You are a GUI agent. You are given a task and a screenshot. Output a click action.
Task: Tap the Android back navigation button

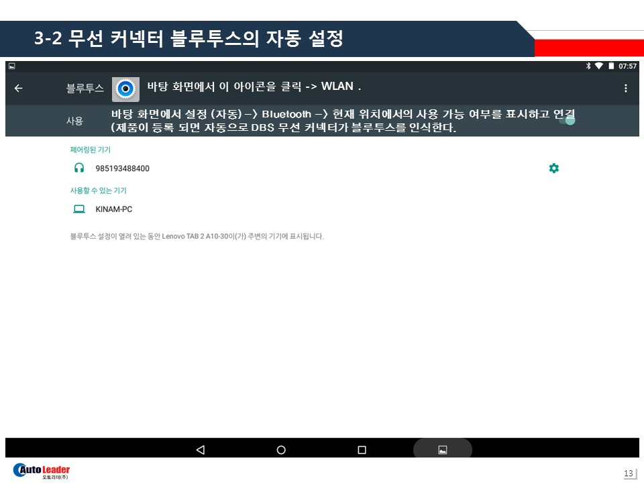[x=201, y=449]
